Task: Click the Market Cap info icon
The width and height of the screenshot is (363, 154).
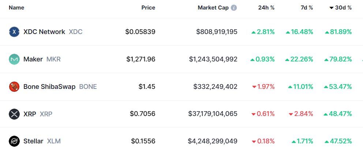Action: [x=234, y=8]
